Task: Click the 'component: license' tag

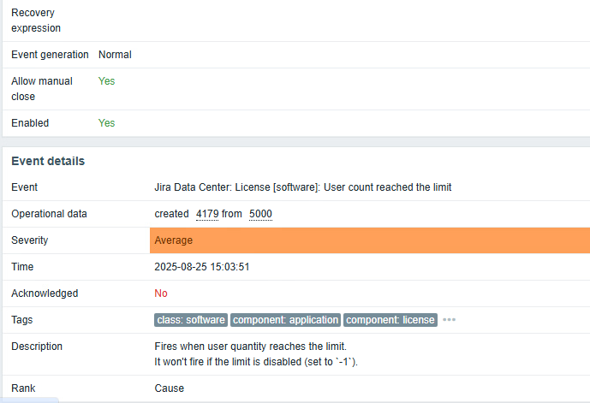Action: pyautogui.click(x=390, y=320)
